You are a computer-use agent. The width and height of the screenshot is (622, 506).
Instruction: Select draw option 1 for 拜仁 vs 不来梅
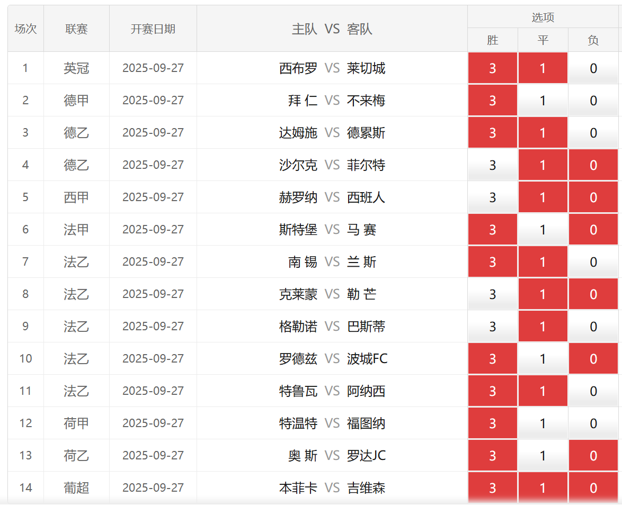point(543,101)
